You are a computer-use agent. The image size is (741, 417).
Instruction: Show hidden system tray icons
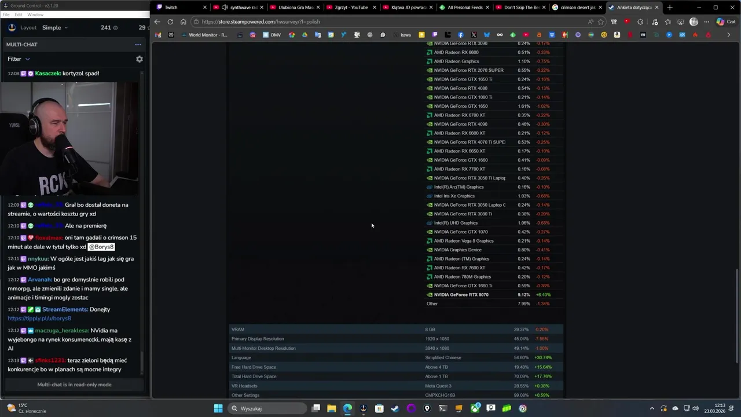pos(652,408)
